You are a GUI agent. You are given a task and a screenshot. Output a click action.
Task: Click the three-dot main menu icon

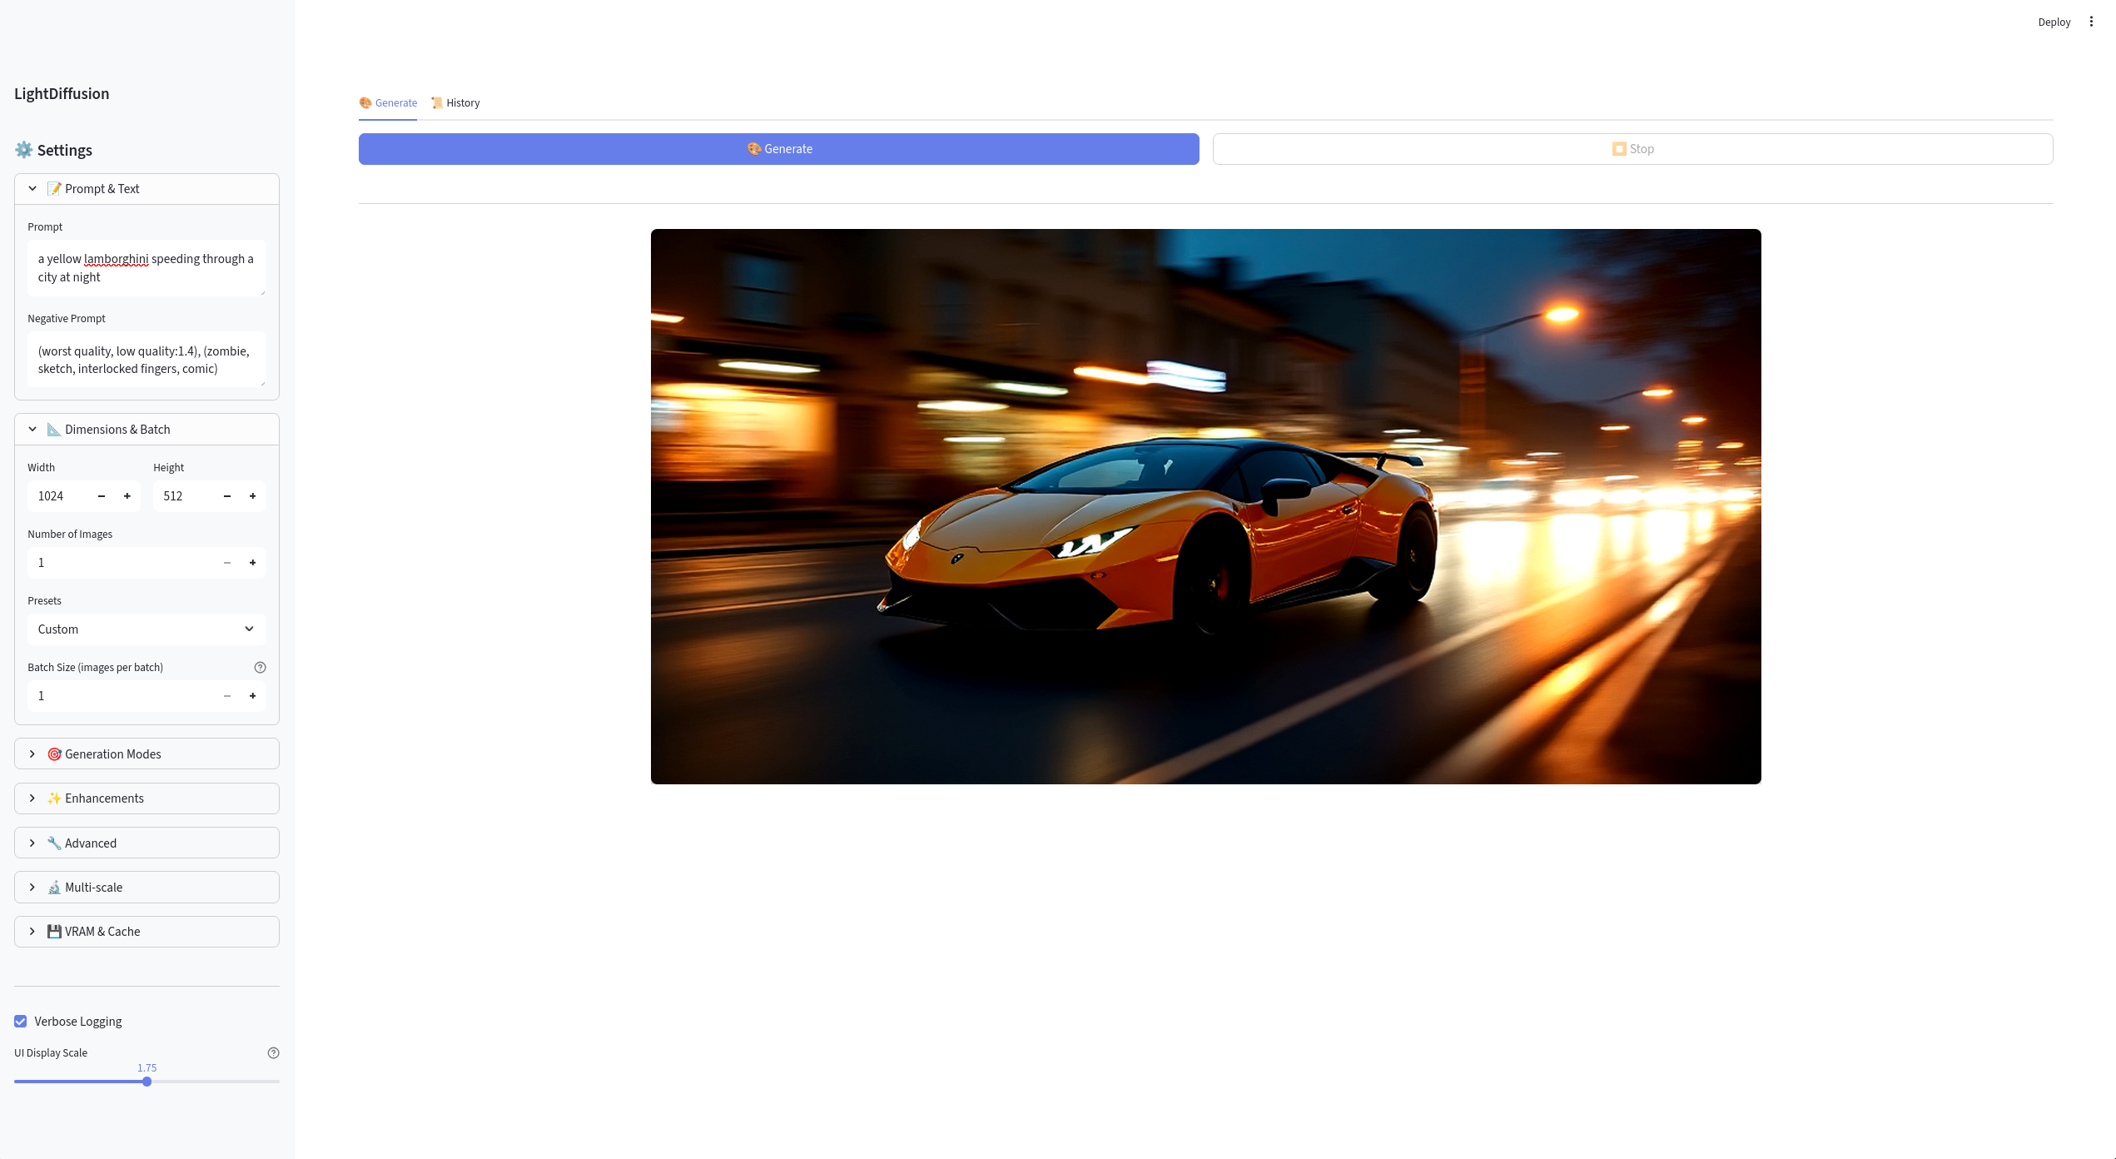tap(2091, 22)
